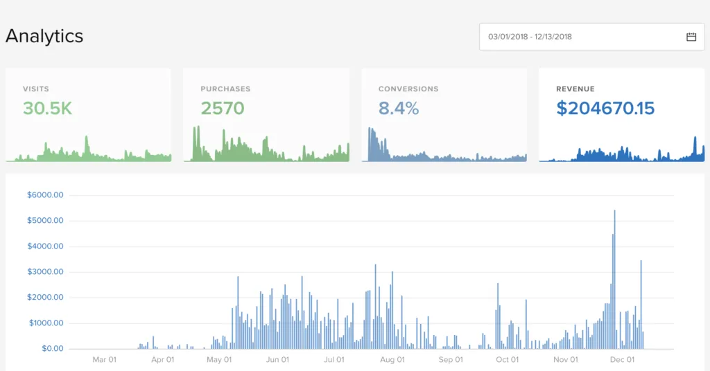
Task: Click the 8.4% conversions value
Action: [x=399, y=109]
